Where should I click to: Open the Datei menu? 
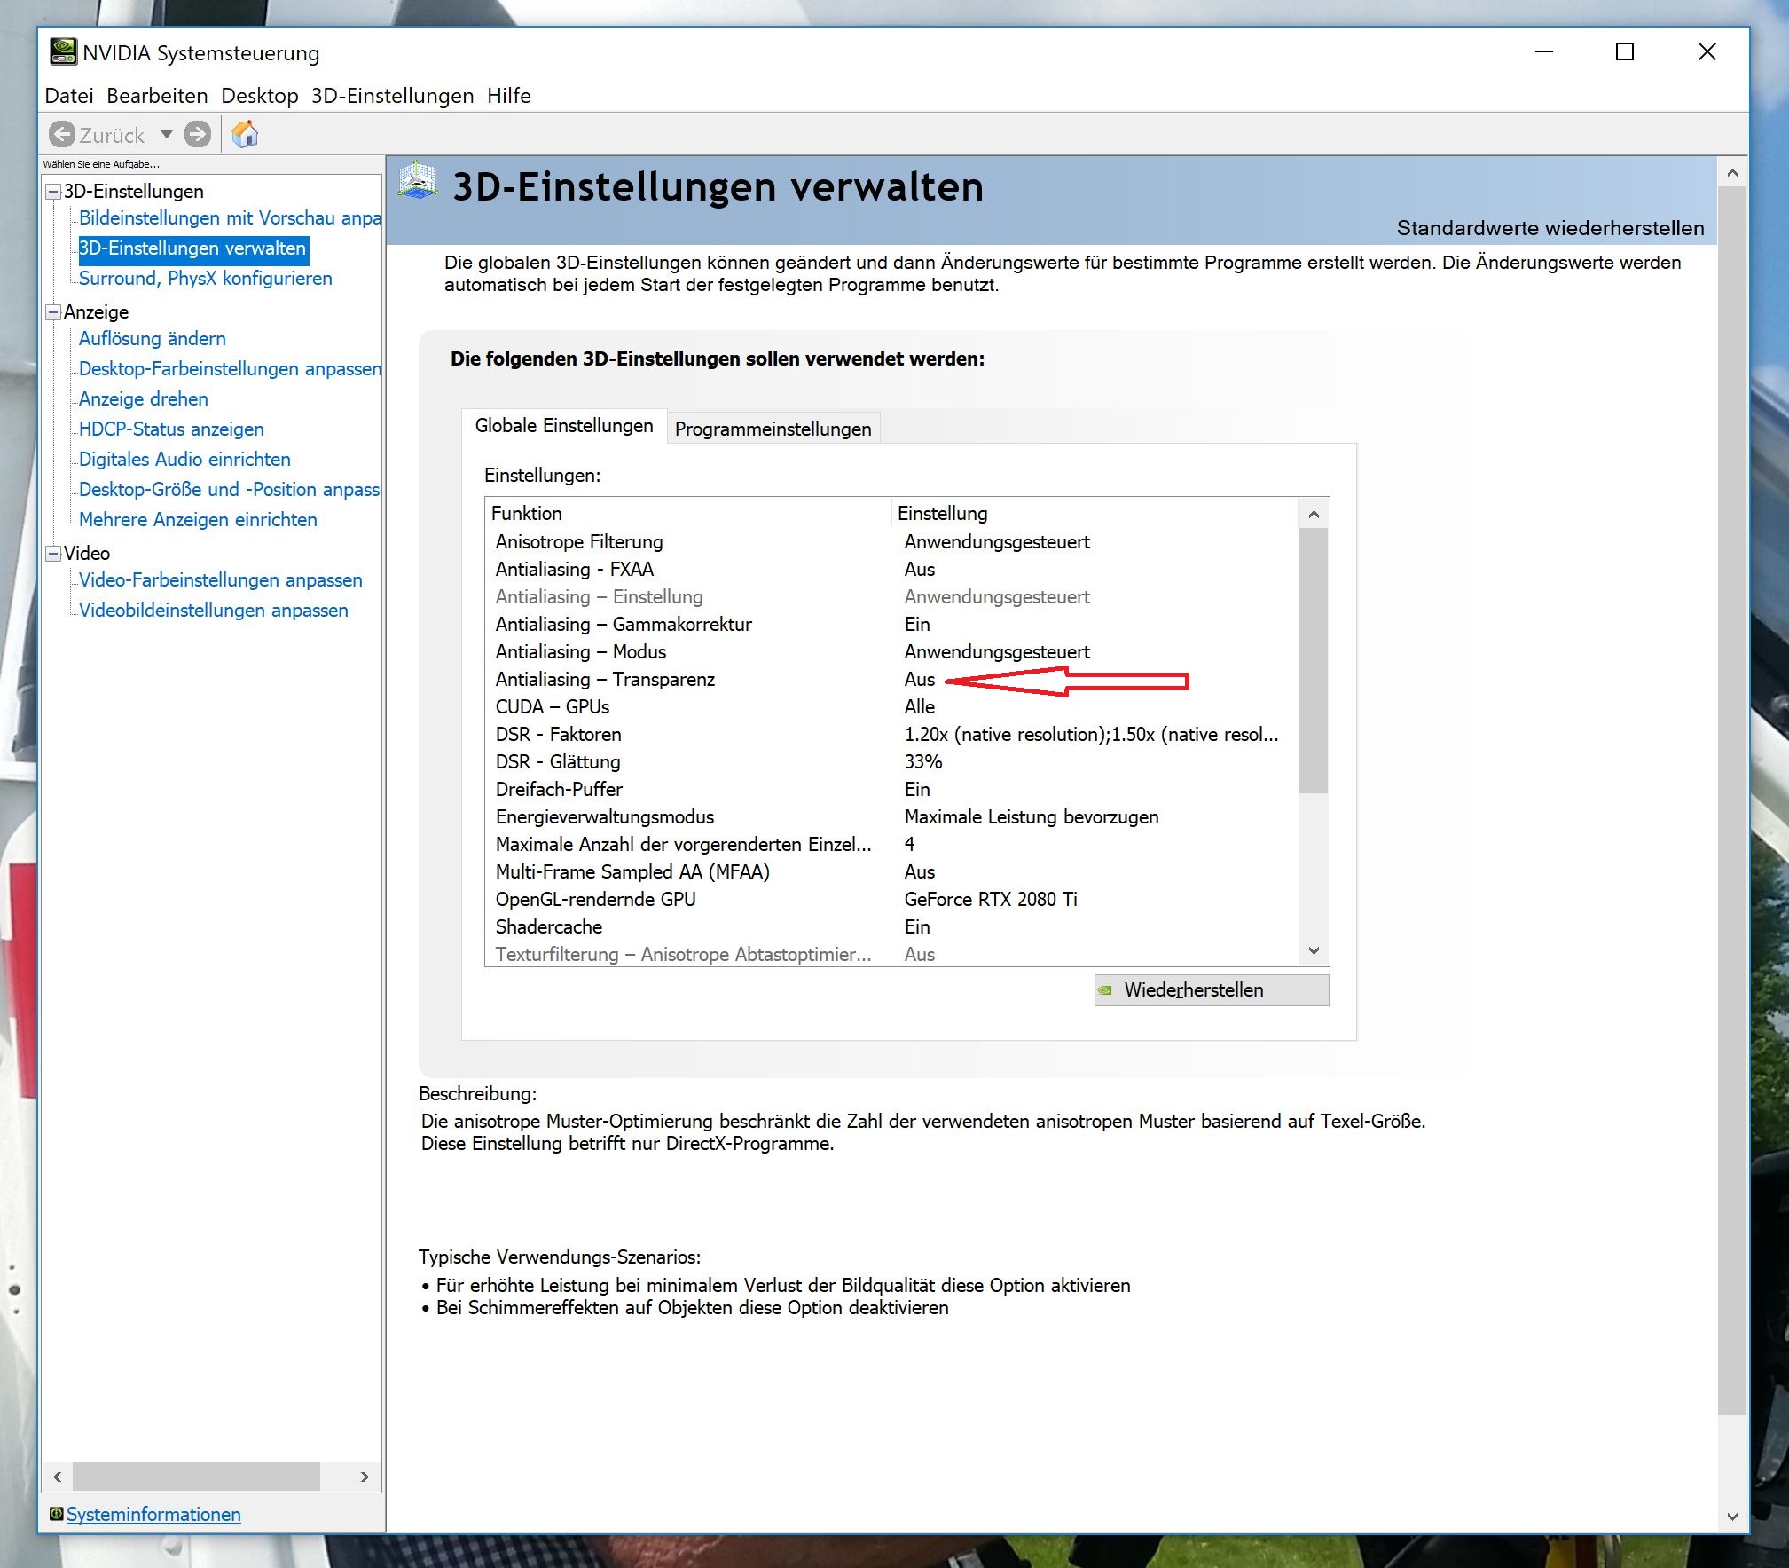(69, 96)
